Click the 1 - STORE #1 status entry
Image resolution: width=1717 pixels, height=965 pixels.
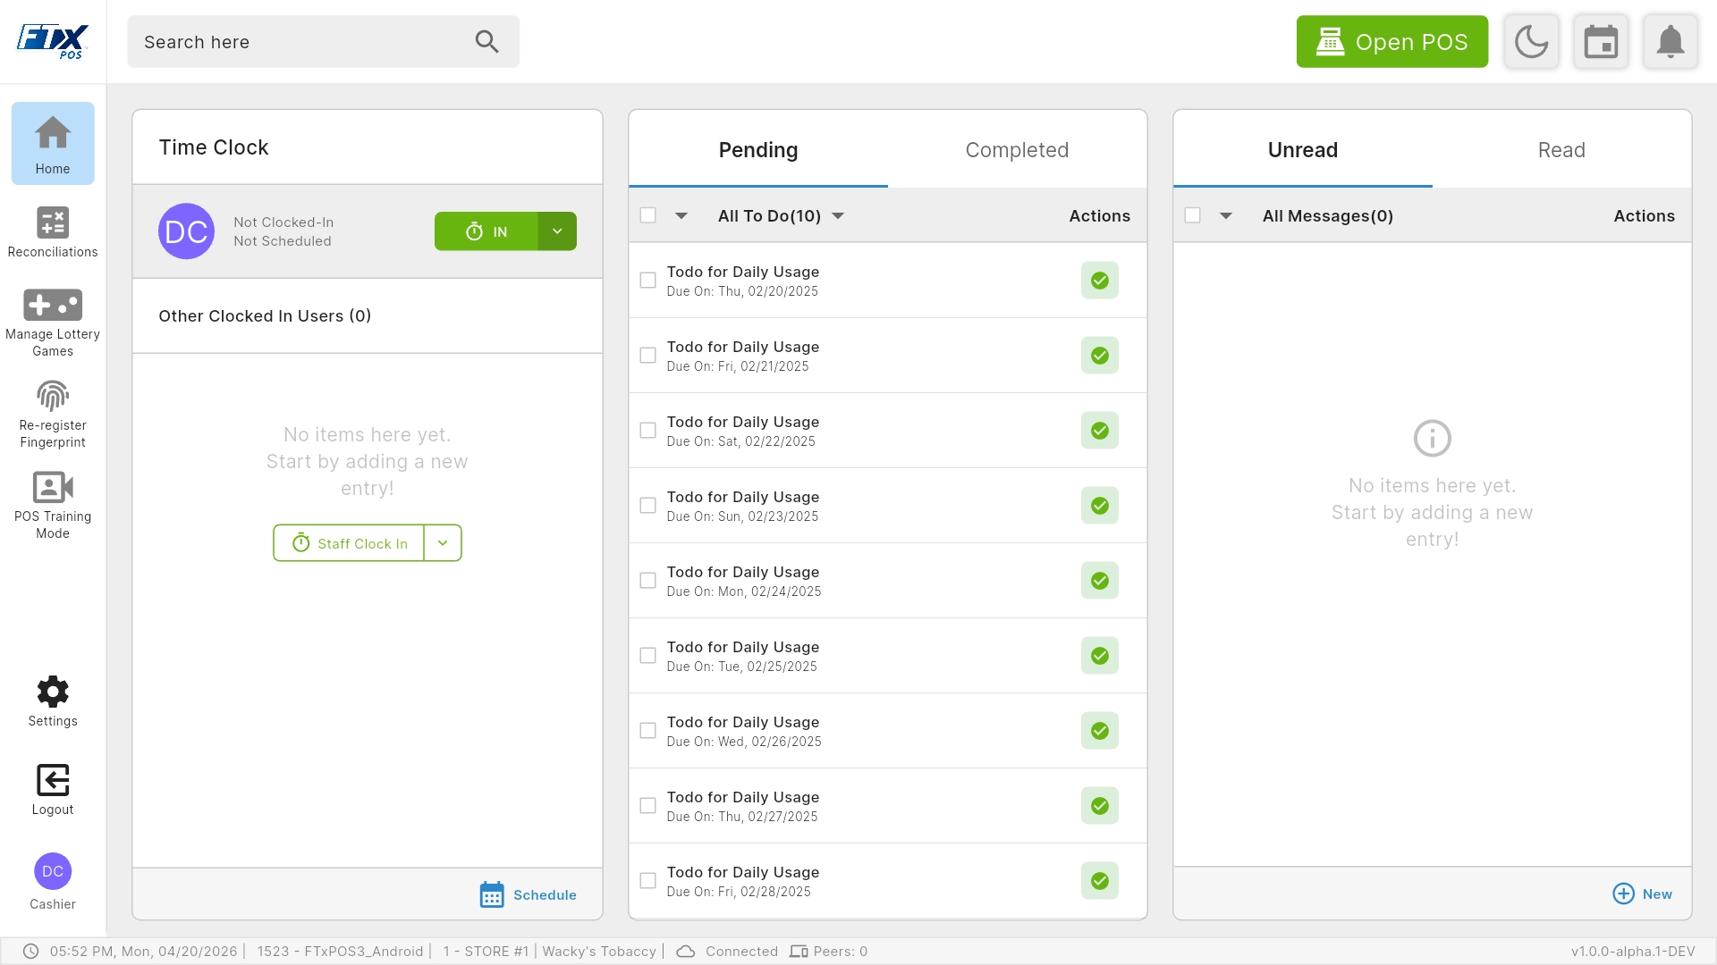pos(486,952)
